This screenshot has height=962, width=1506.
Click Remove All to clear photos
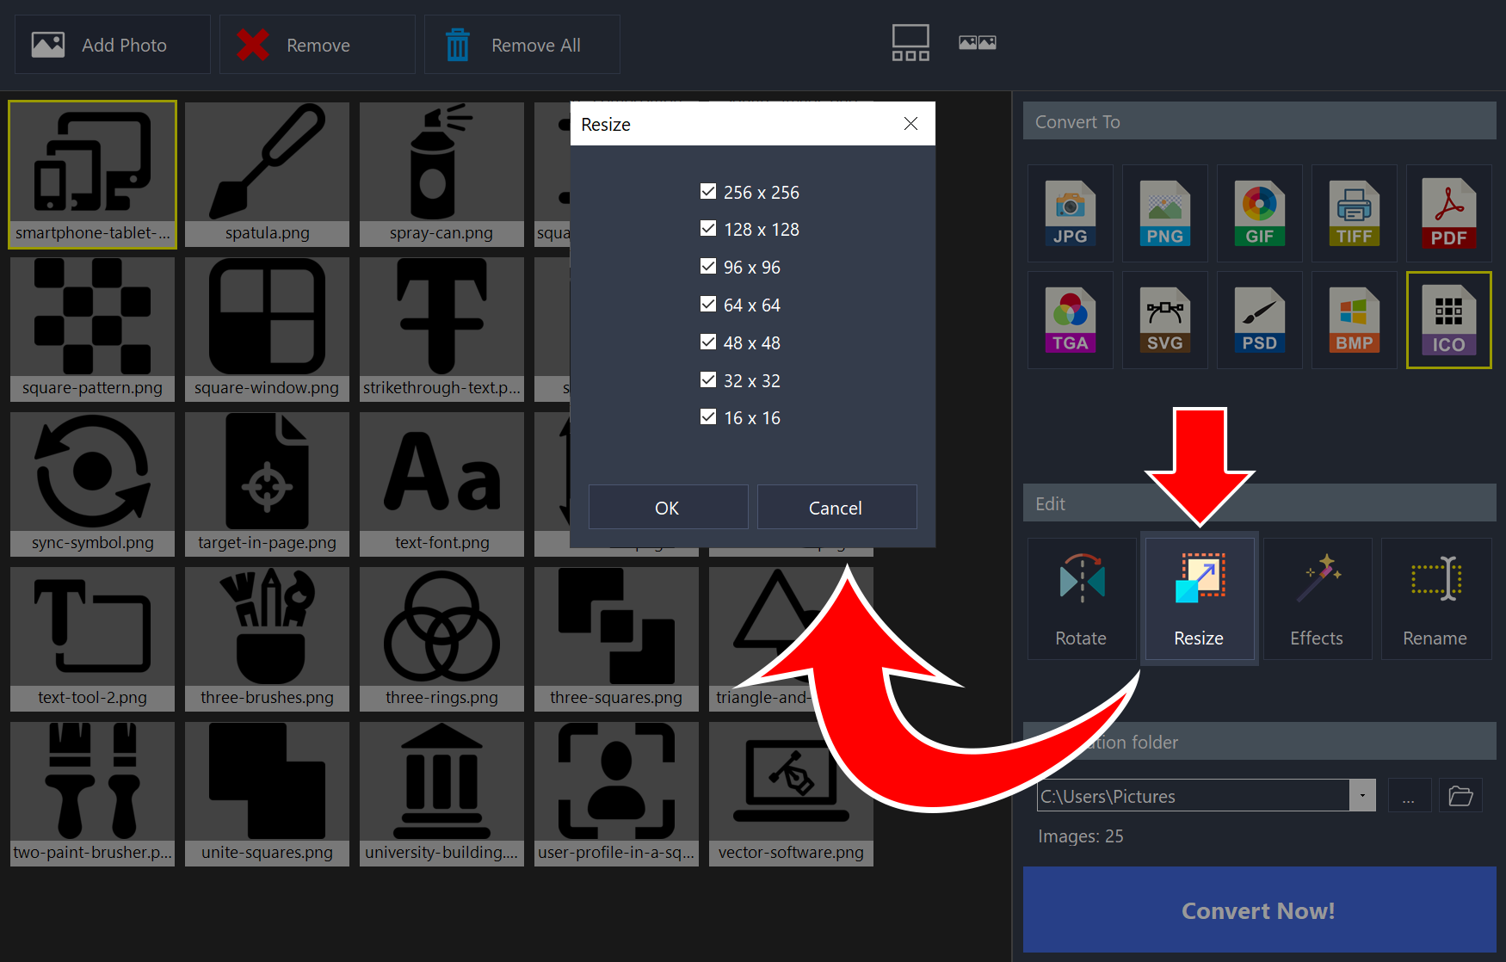522,45
